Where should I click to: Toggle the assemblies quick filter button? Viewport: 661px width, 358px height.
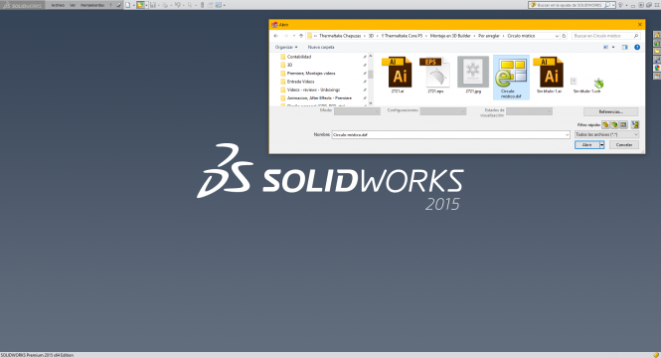[614, 125]
